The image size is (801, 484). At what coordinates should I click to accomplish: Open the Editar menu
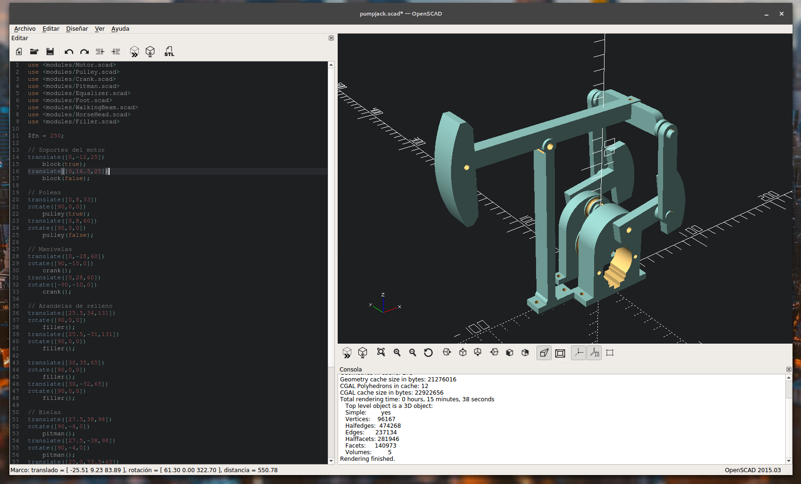pyautogui.click(x=51, y=29)
